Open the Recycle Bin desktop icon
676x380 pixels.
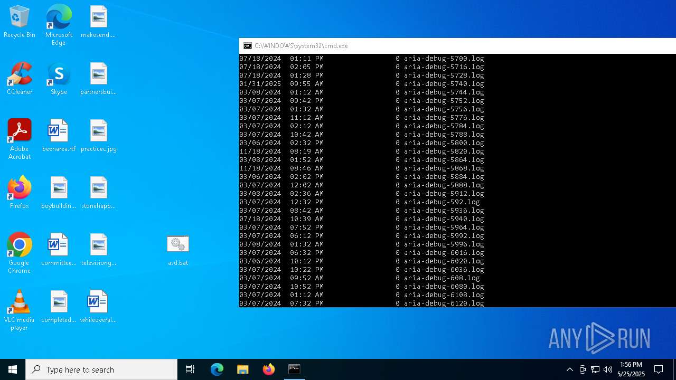tap(20, 22)
